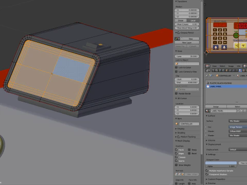Toggle the pin icon in the properties breadcrumb
The width and height of the screenshot is (247, 185).
coord(206,76)
